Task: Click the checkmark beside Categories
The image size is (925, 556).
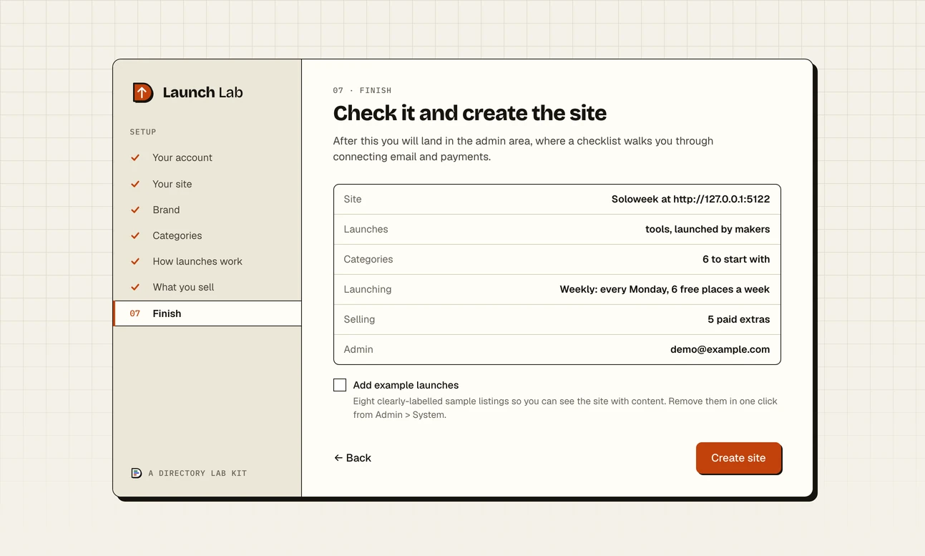Action: pyautogui.click(x=135, y=235)
